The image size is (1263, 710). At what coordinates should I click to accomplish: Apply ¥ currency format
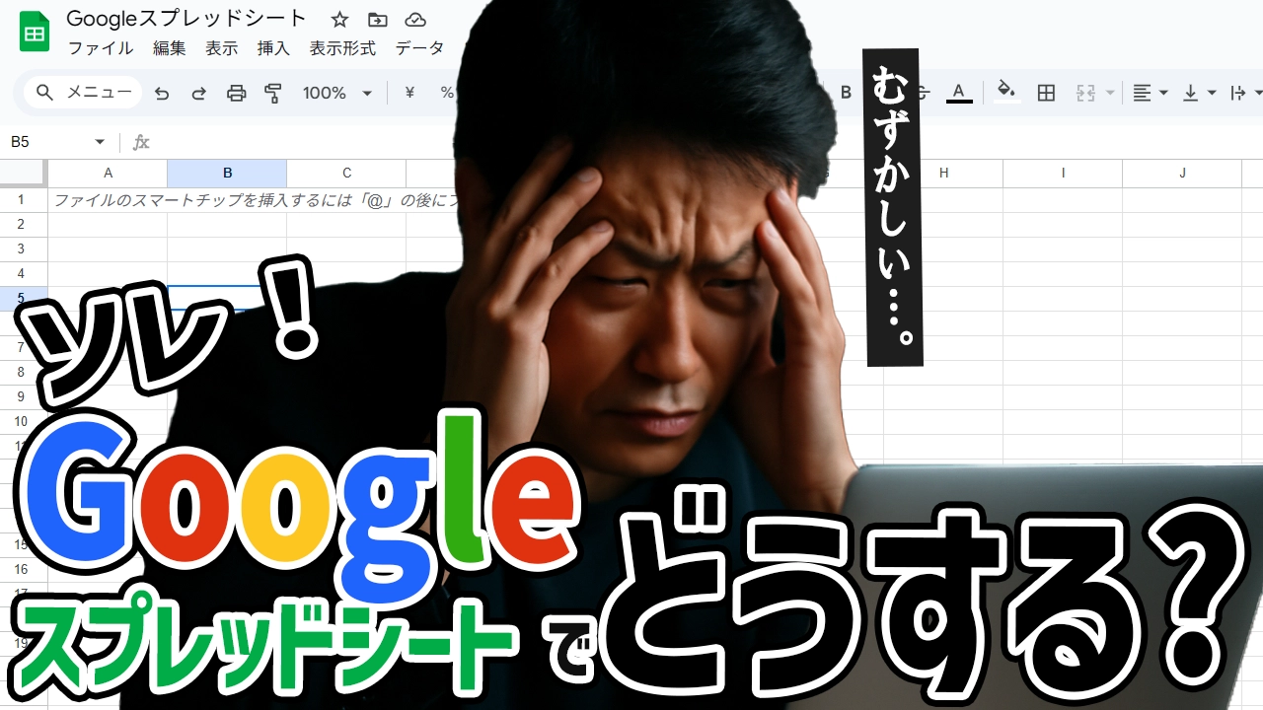click(x=409, y=93)
